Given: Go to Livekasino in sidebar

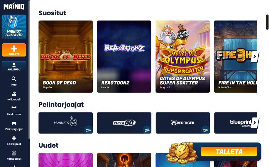Looking at the screenshot, I should click(x=14, y=111).
